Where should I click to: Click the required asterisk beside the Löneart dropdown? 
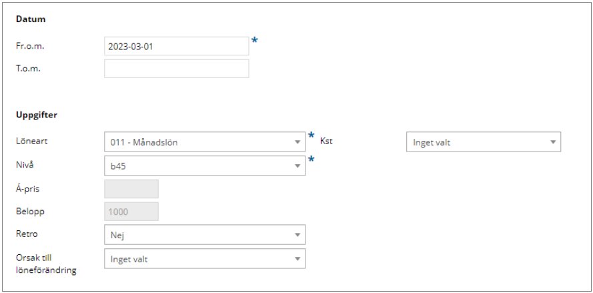pos(312,135)
